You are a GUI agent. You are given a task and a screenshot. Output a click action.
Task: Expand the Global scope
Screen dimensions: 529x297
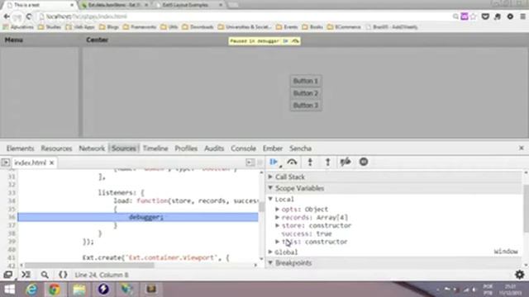point(270,252)
